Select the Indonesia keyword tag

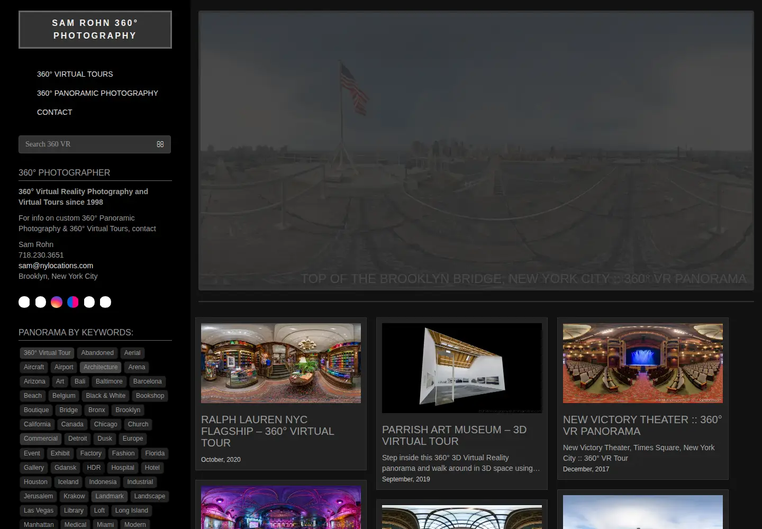point(103,482)
